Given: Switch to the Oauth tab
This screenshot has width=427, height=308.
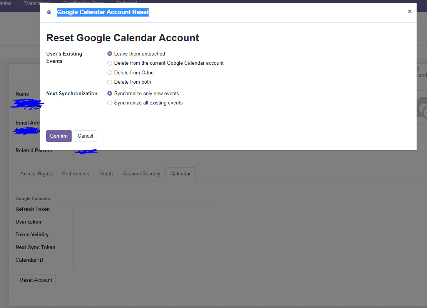Looking at the screenshot, I should point(106,173).
